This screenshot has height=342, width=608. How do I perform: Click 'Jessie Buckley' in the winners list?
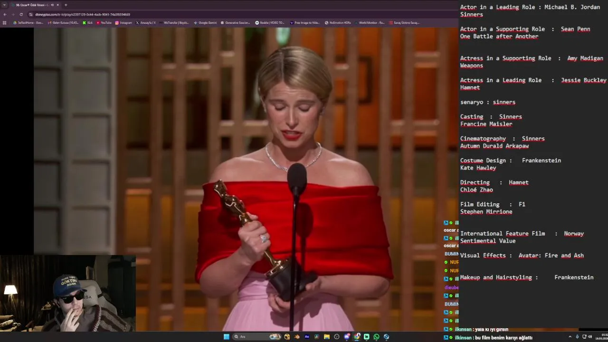click(583, 80)
